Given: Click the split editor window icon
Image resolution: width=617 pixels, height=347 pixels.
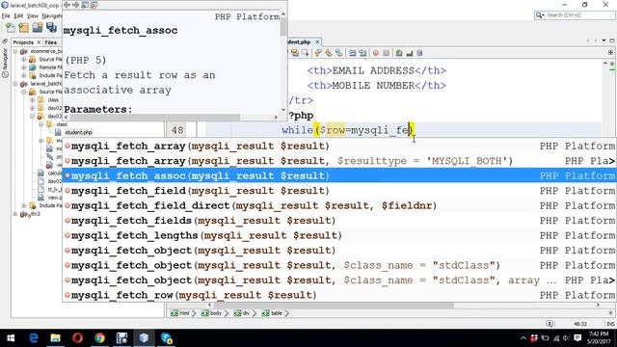Looking at the screenshot, I should 610,52.
